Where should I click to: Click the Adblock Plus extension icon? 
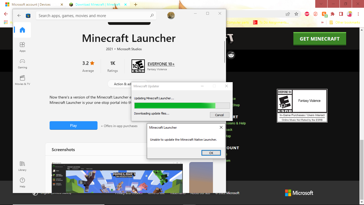(x=307, y=14)
